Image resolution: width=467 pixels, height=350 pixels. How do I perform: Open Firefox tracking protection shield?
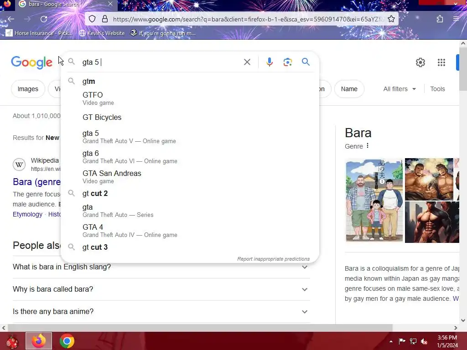point(92,19)
